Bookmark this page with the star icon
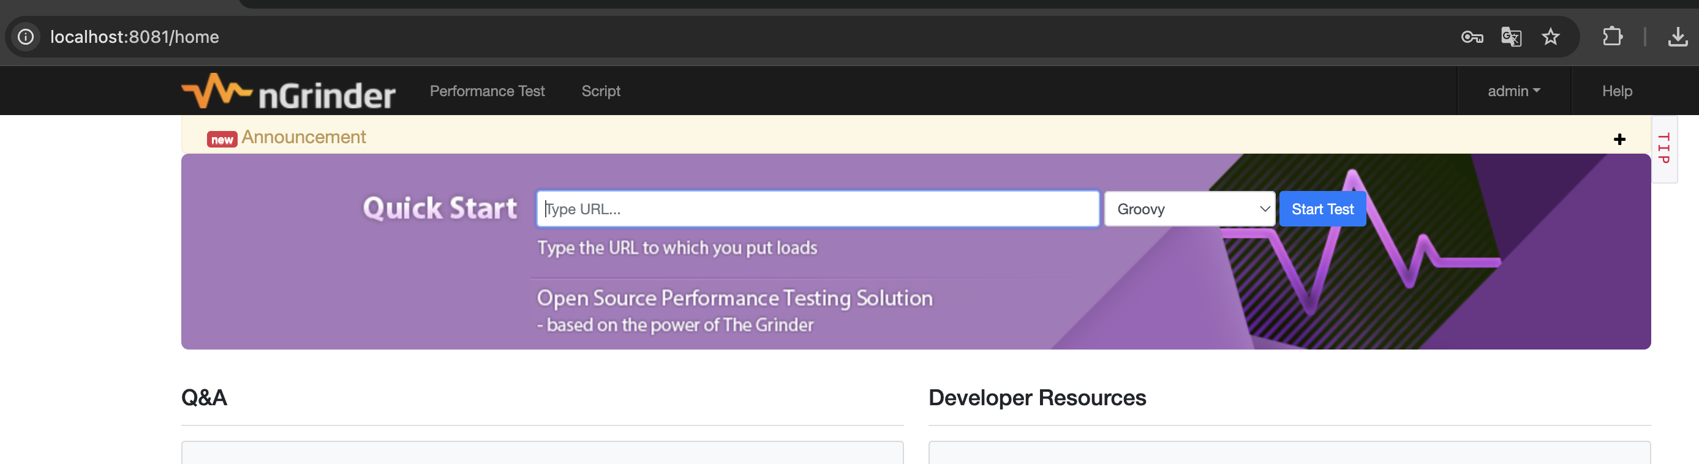 pyautogui.click(x=1551, y=37)
